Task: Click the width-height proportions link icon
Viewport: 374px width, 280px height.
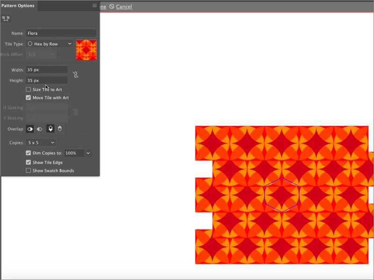Action: [x=75, y=75]
